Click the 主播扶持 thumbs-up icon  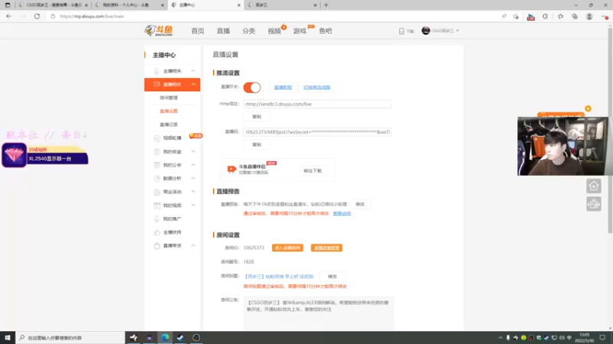coord(157,232)
